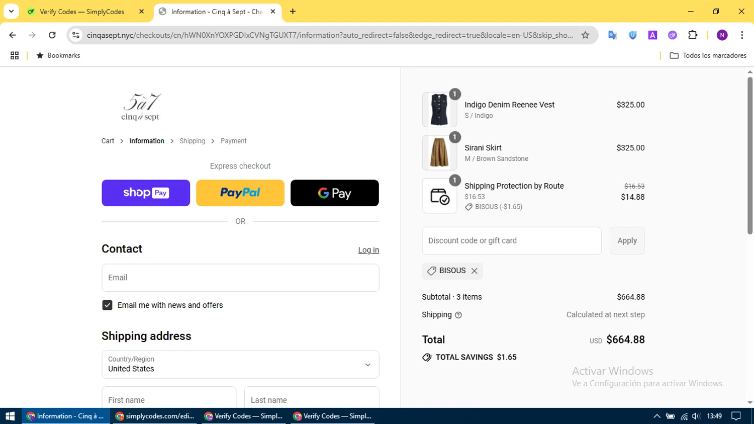Open the battery status tray icon
Screen dimensions: 754x424
coord(670,416)
